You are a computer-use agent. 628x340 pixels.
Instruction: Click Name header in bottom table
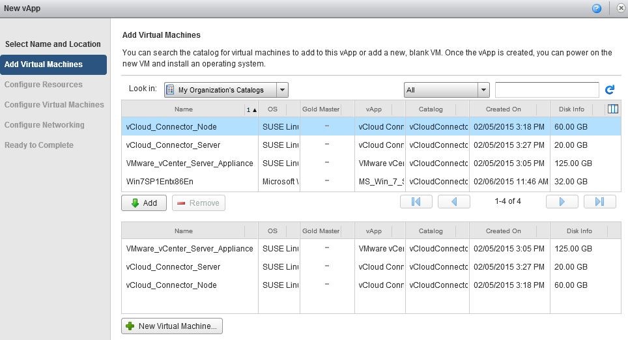click(x=184, y=231)
